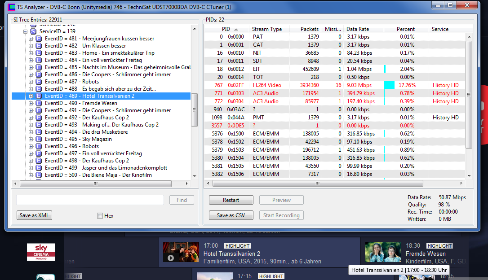This screenshot has width=488, height=280.
Task: Click play icon on Hotel Transsilvanien 2 thumbnail
Action: click(171, 258)
